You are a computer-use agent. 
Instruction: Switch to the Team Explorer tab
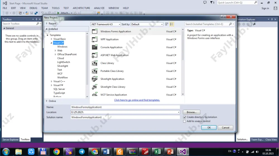(x=257, y=140)
